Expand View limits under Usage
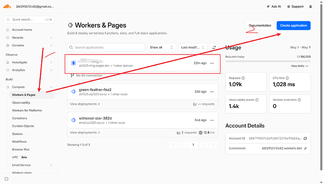323x184 pixels. tap(300, 66)
